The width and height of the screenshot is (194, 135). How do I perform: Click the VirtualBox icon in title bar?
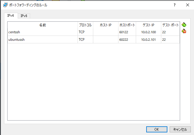(5, 5)
